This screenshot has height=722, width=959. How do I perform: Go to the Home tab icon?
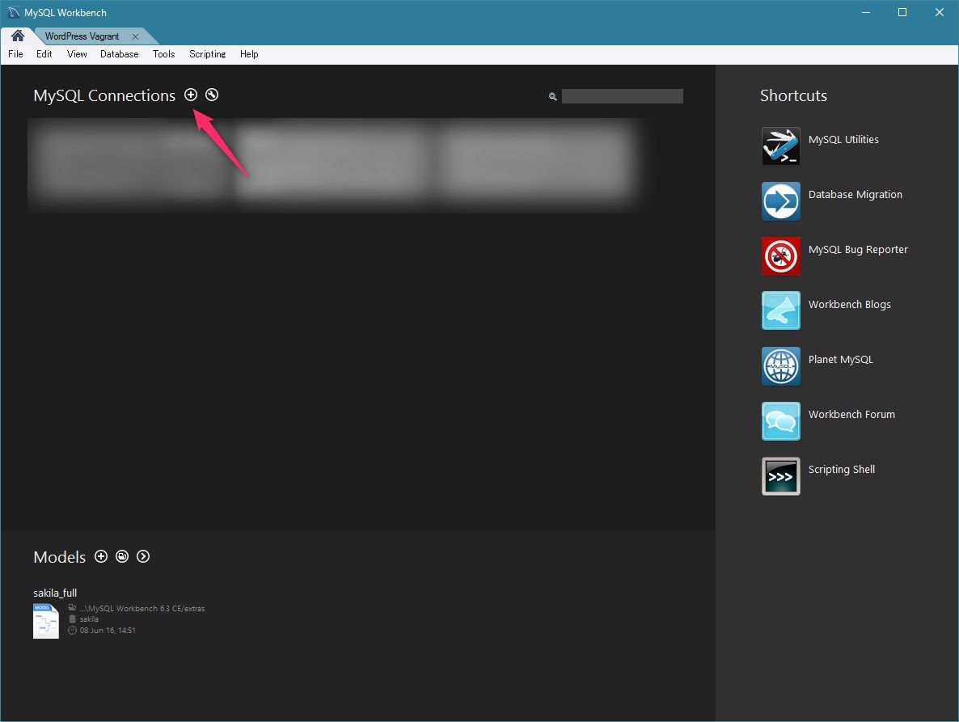[x=18, y=36]
